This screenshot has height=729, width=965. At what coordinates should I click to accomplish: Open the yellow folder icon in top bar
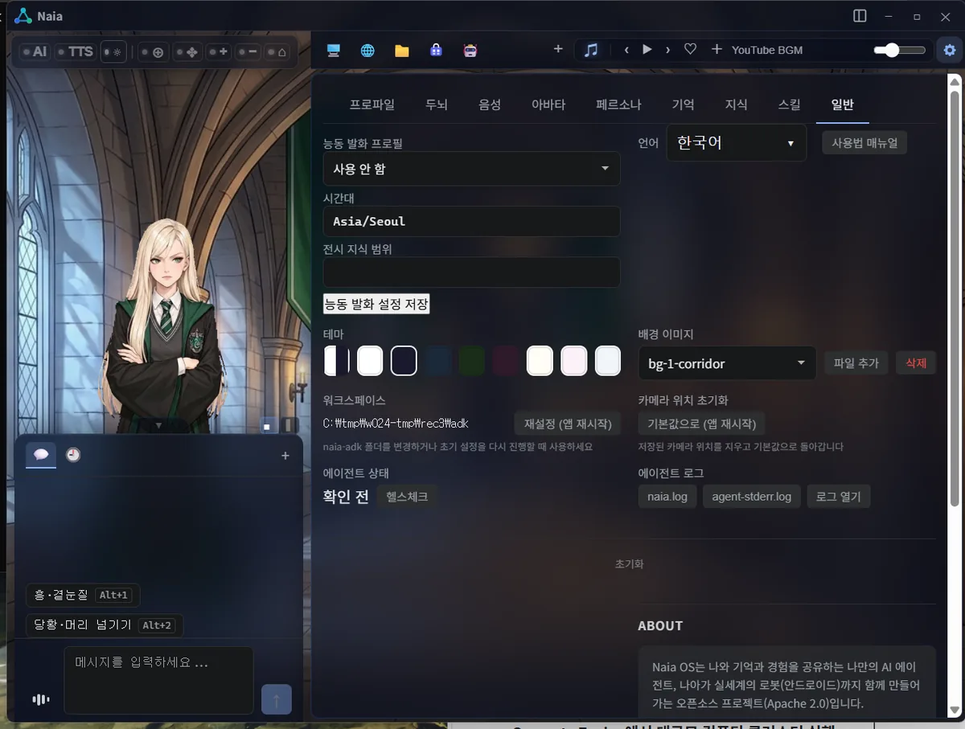click(402, 50)
